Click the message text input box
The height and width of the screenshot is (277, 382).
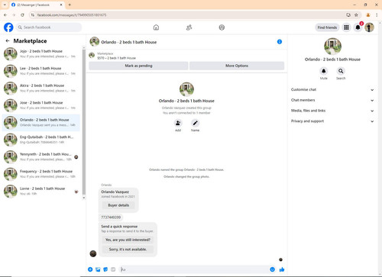pos(193,269)
